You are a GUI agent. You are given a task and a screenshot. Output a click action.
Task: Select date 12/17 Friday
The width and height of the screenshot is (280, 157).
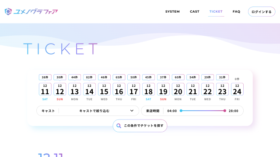click(x=134, y=89)
